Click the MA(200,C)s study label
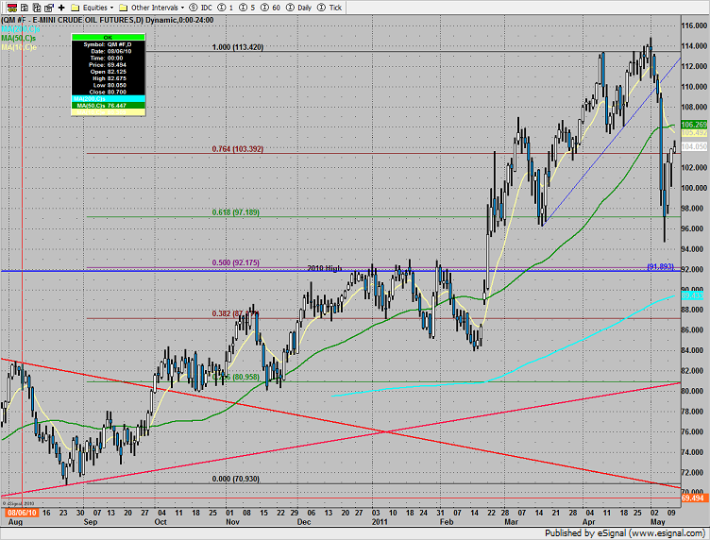Image resolution: width=710 pixels, height=540 pixels. [21, 29]
